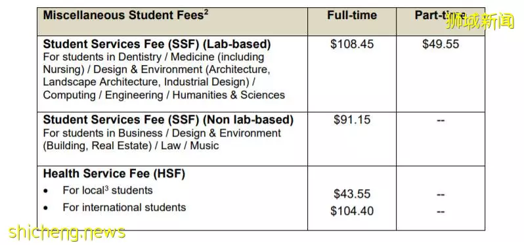
Task: Click the For local students bullet
Action: coord(108,190)
